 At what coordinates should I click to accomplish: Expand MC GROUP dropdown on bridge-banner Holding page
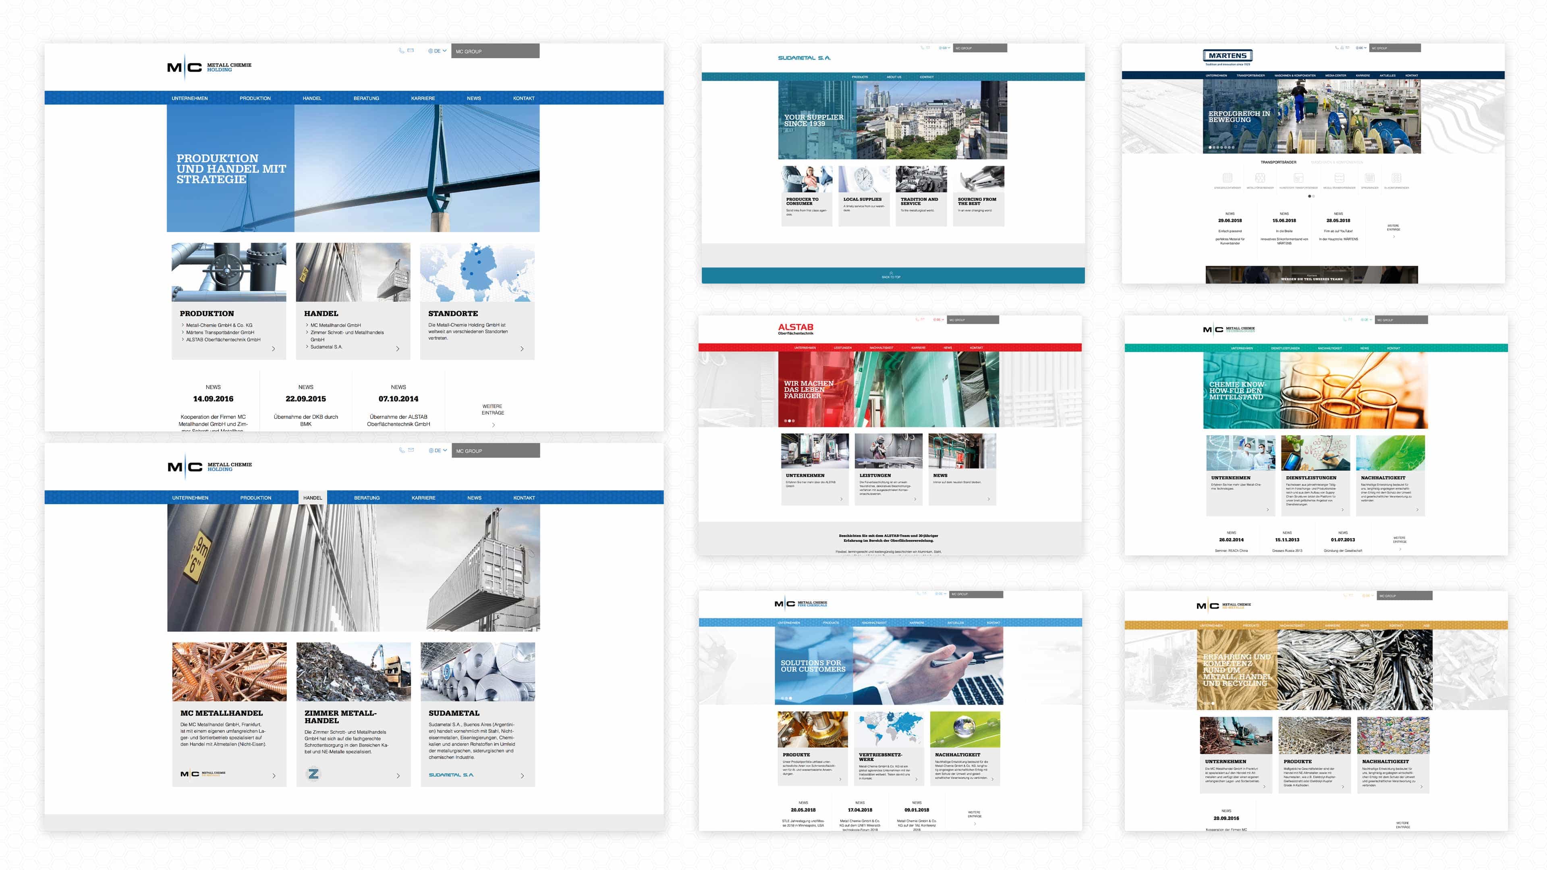tap(495, 51)
